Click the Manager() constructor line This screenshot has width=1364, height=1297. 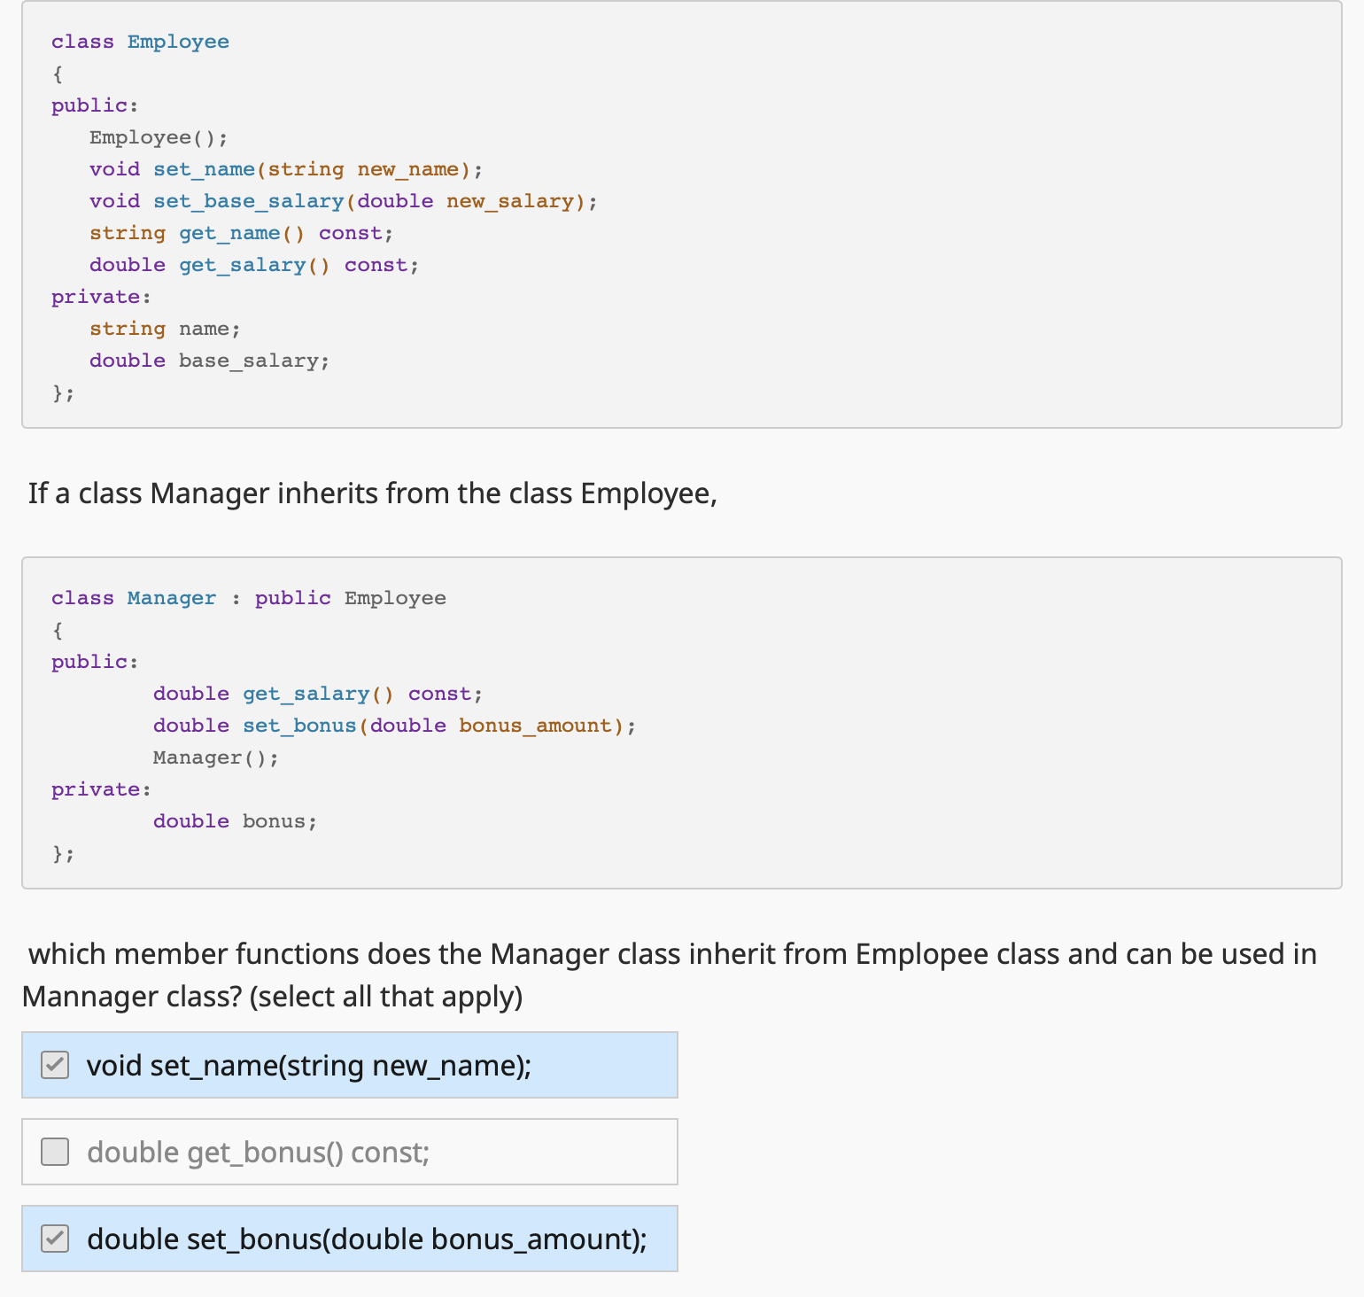tap(215, 757)
